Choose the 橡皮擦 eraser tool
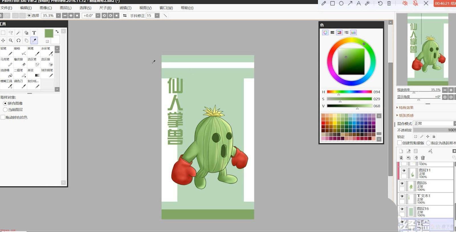Image resolution: width=456 pixels, height=232 pixels. coord(20,62)
